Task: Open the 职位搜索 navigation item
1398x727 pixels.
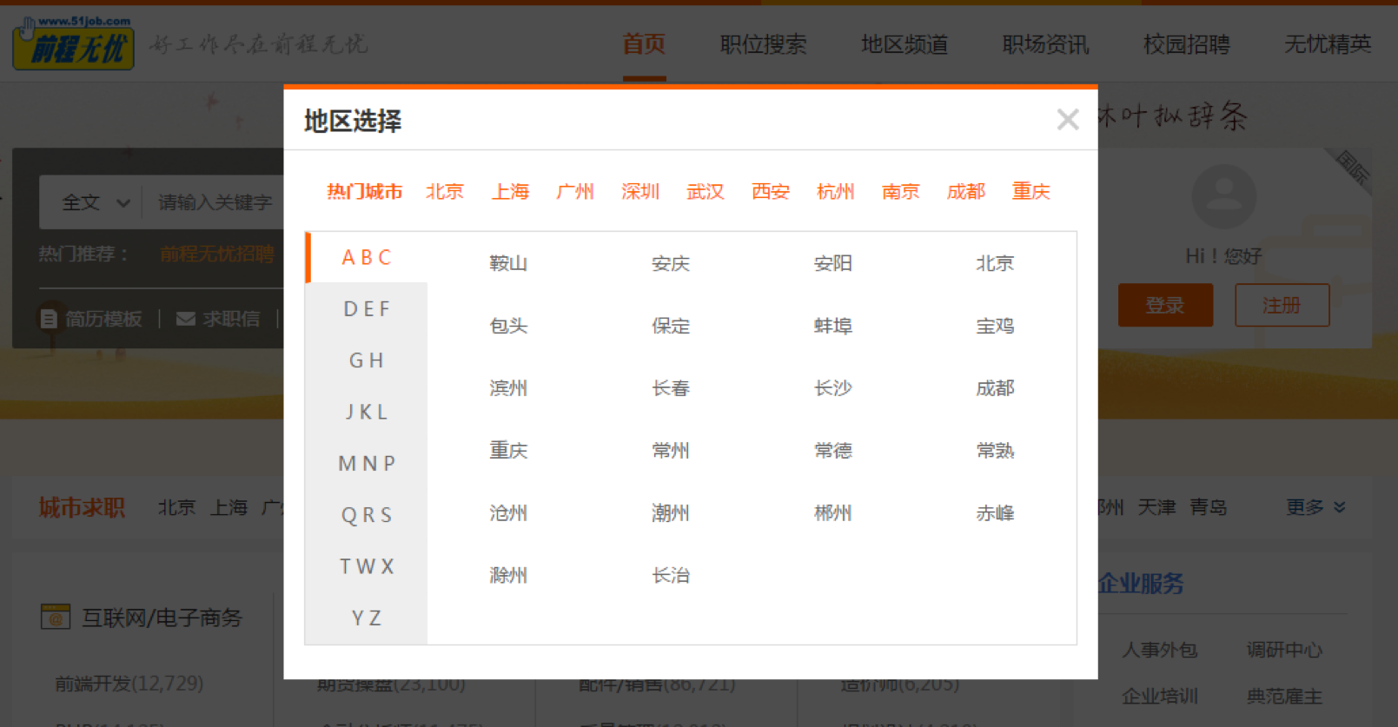Action: coord(763,44)
